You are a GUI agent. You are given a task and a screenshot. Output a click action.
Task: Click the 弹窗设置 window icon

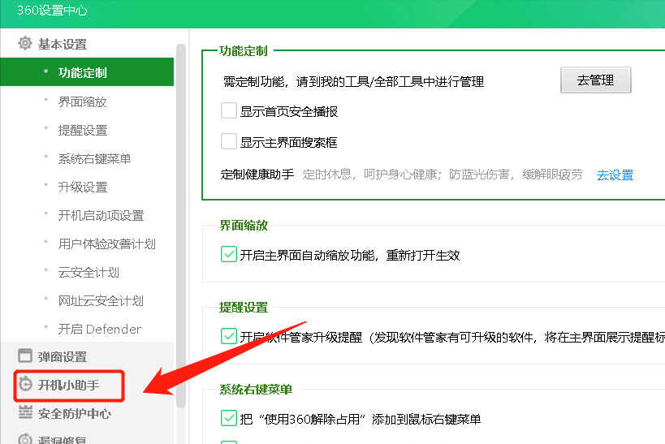[x=25, y=356]
